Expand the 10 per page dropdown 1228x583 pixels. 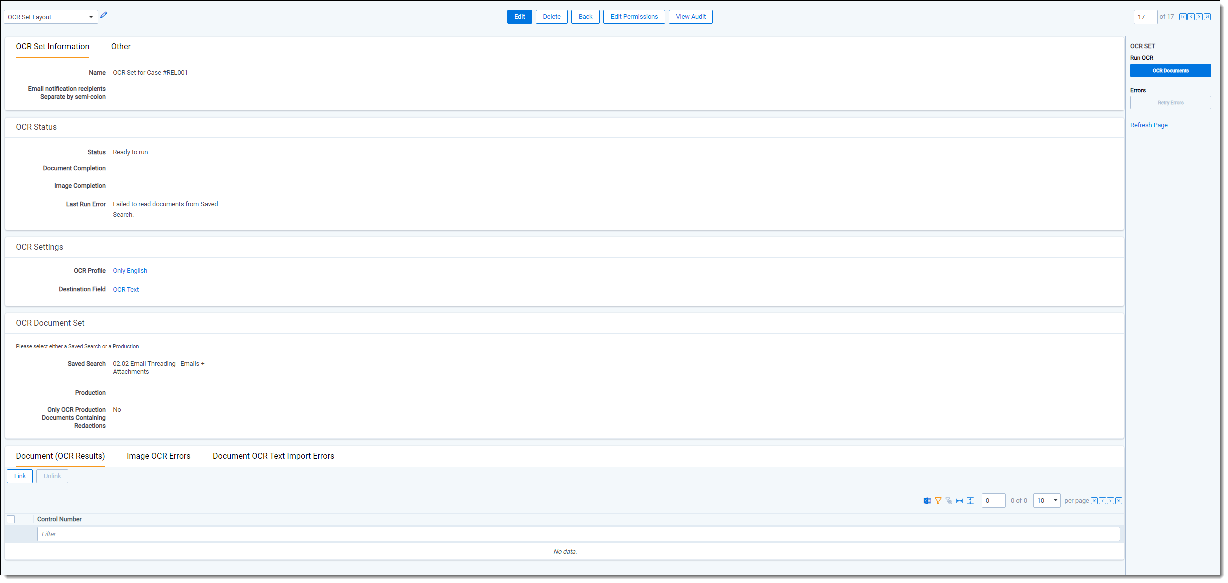[x=1047, y=501]
